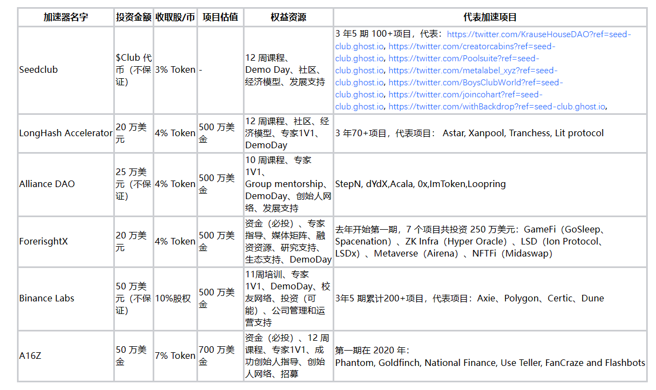
Task: Click the 3% Token cell
Action: point(175,70)
